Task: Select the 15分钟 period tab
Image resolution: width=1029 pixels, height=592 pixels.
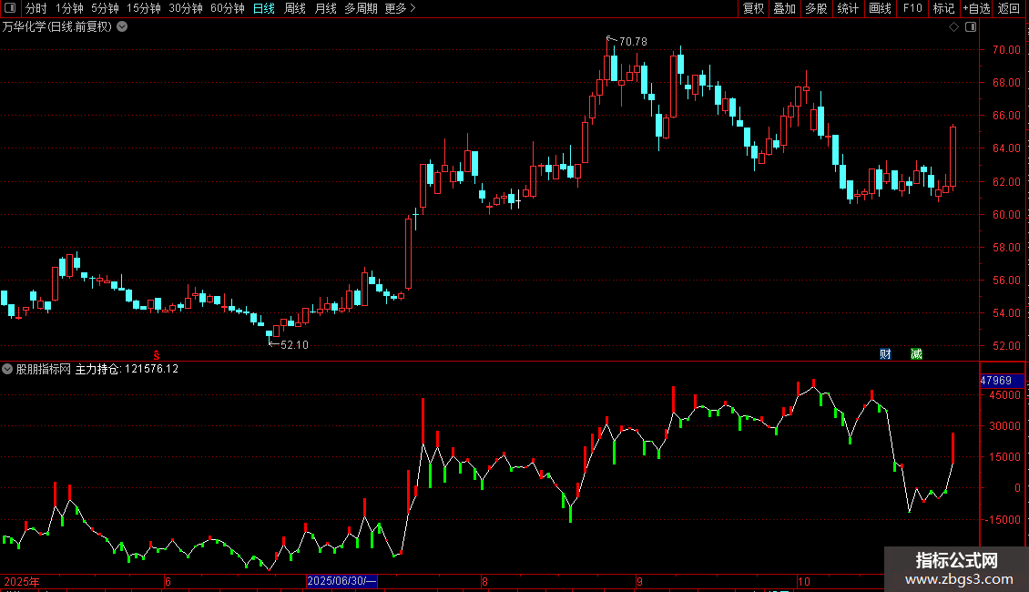Action: coord(143,8)
